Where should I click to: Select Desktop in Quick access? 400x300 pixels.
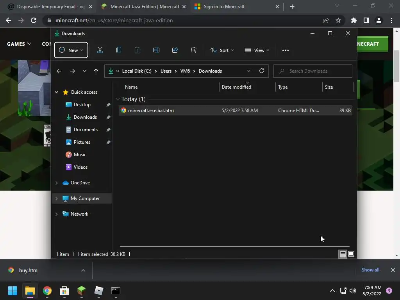pyautogui.click(x=82, y=105)
